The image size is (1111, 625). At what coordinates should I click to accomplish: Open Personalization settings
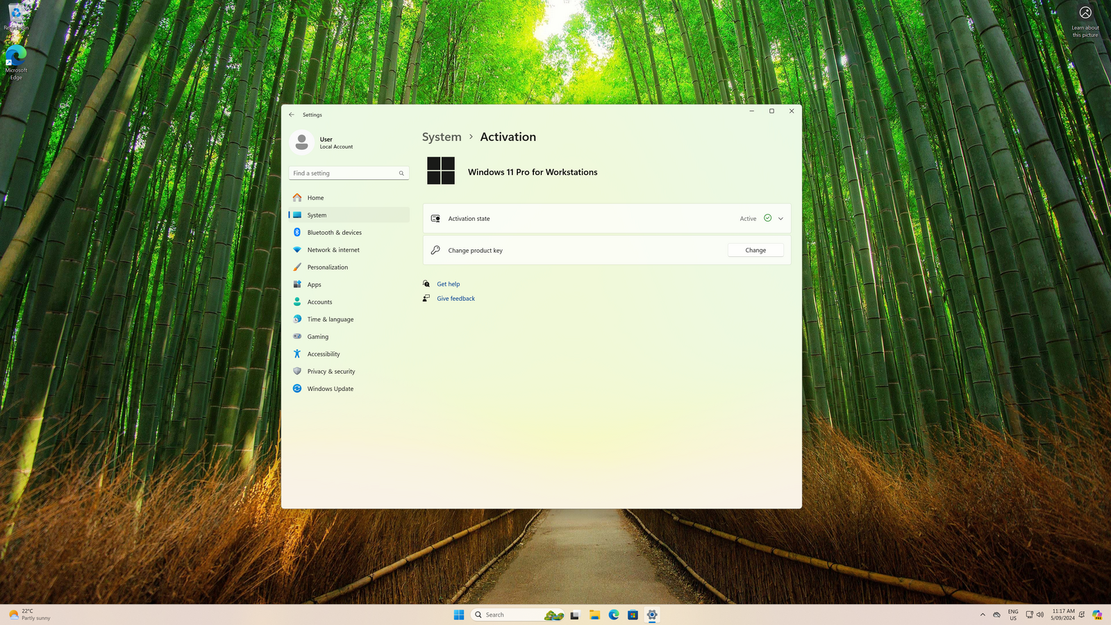pyautogui.click(x=349, y=267)
